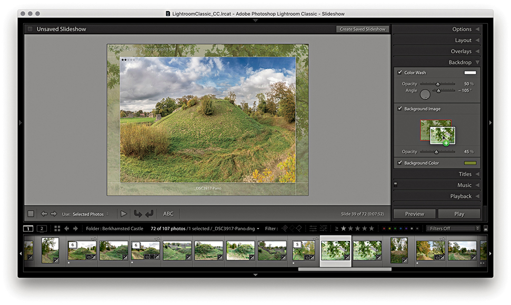Viewport: 511px width, 305px height.
Task: Expand the Overlays panel
Action: (460, 52)
